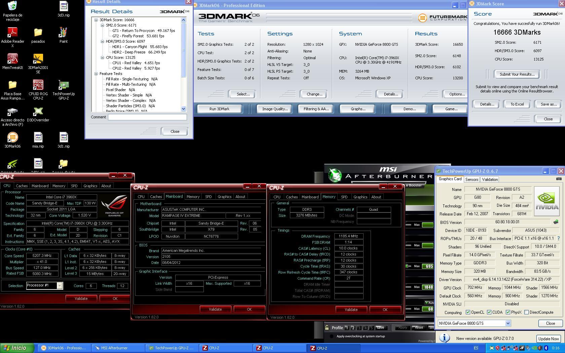Select GT1 - Return To Proxycon result row
The image size is (565, 353).
[x=144, y=31]
